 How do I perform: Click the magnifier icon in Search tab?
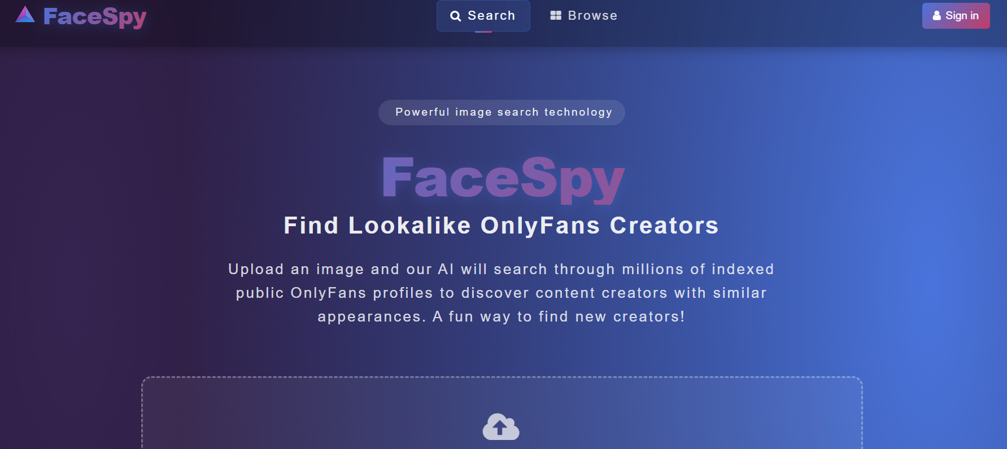[455, 16]
